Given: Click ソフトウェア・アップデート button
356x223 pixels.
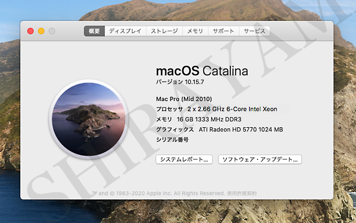Looking at the screenshot, I should (260, 160).
